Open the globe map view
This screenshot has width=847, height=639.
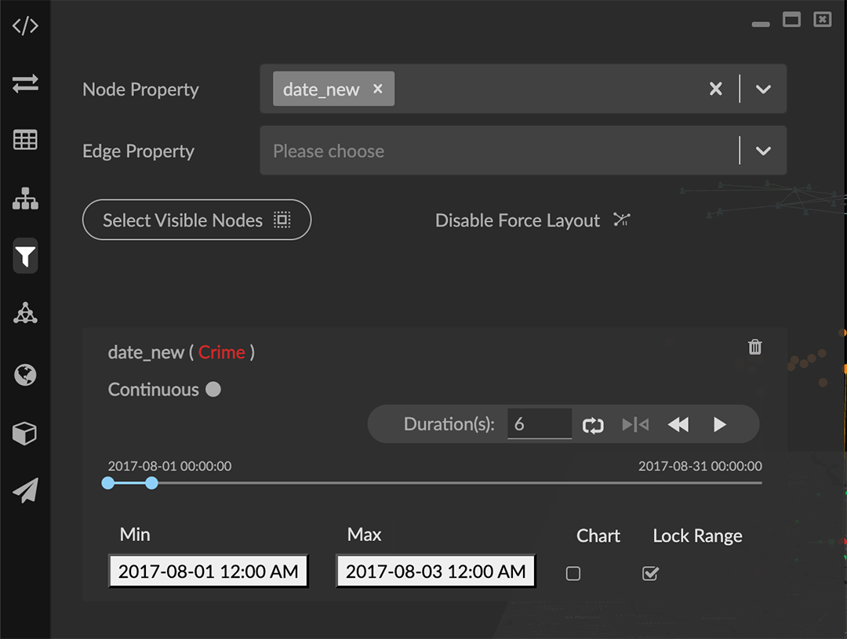coord(24,375)
